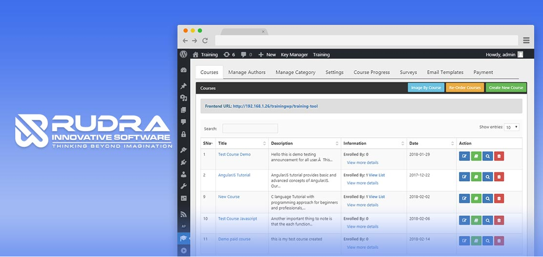The width and height of the screenshot is (543, 257).
Task: Open the New menu in admin bar
Action: tap(267, 55)
